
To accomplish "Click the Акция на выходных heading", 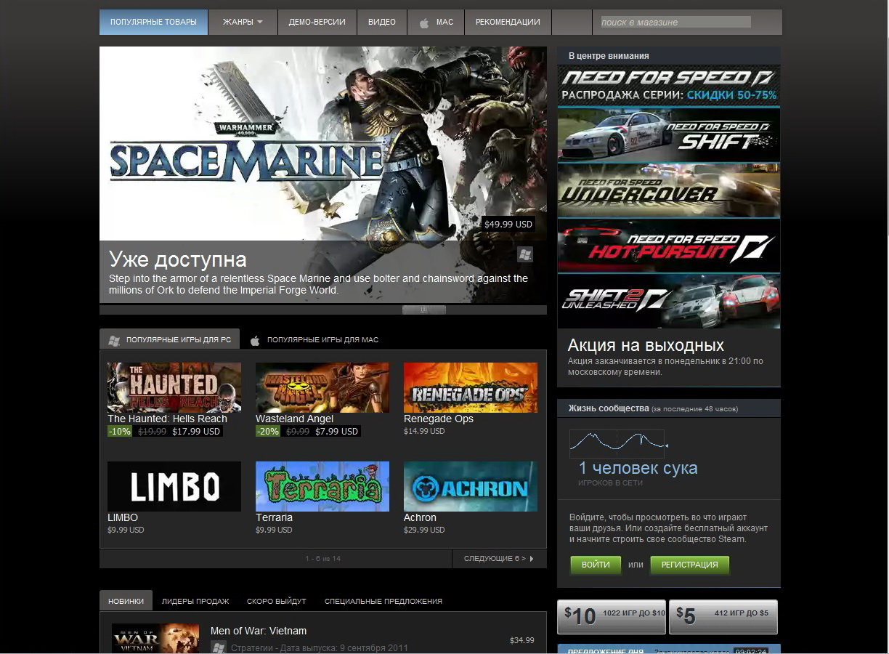I will pyautogui.click(x=646, y=345).
